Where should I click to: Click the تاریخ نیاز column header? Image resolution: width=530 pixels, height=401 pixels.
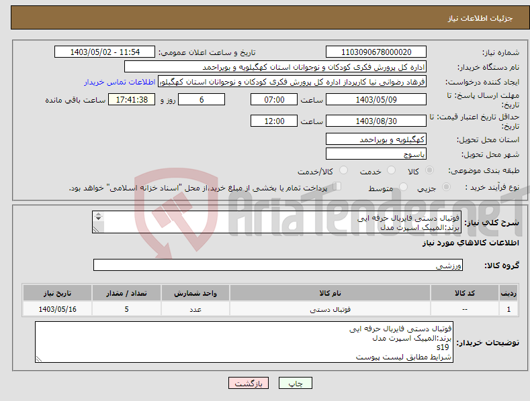57,293
